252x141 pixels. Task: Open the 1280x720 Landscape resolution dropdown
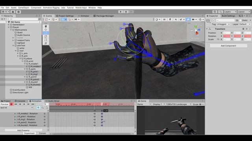tap(178, 104)
